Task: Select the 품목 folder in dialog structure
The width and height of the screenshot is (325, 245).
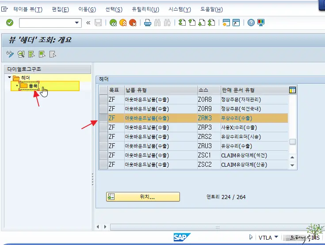Action: (29, 86)
